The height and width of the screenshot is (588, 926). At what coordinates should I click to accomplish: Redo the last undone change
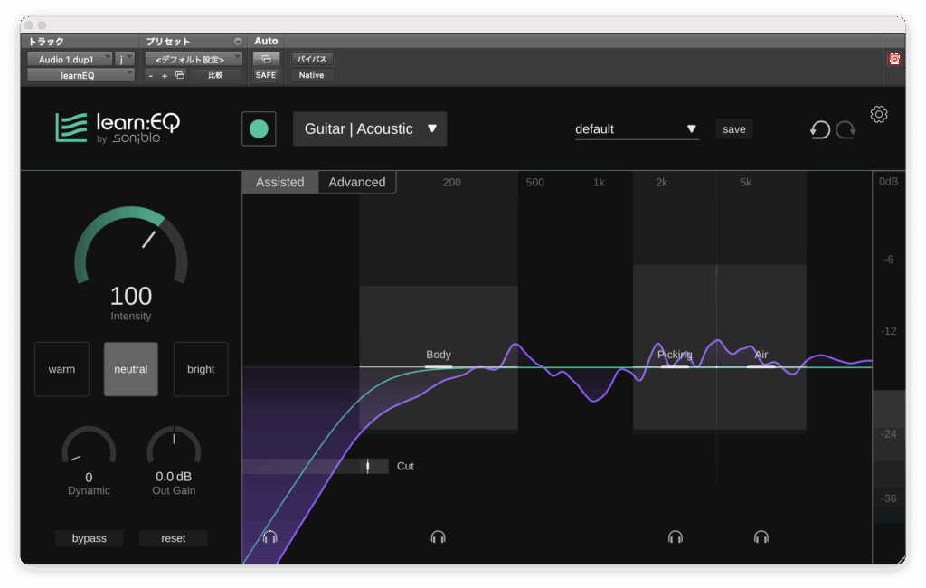846,129
